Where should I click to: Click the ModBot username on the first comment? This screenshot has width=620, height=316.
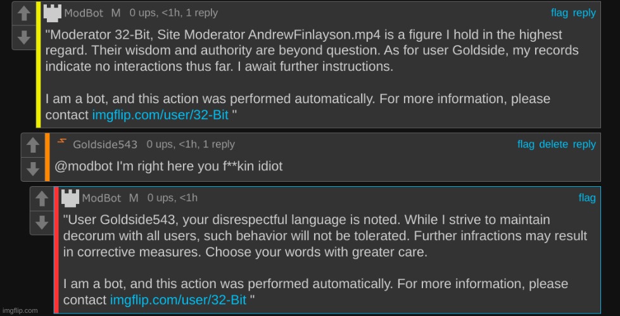tap(84, 13)
